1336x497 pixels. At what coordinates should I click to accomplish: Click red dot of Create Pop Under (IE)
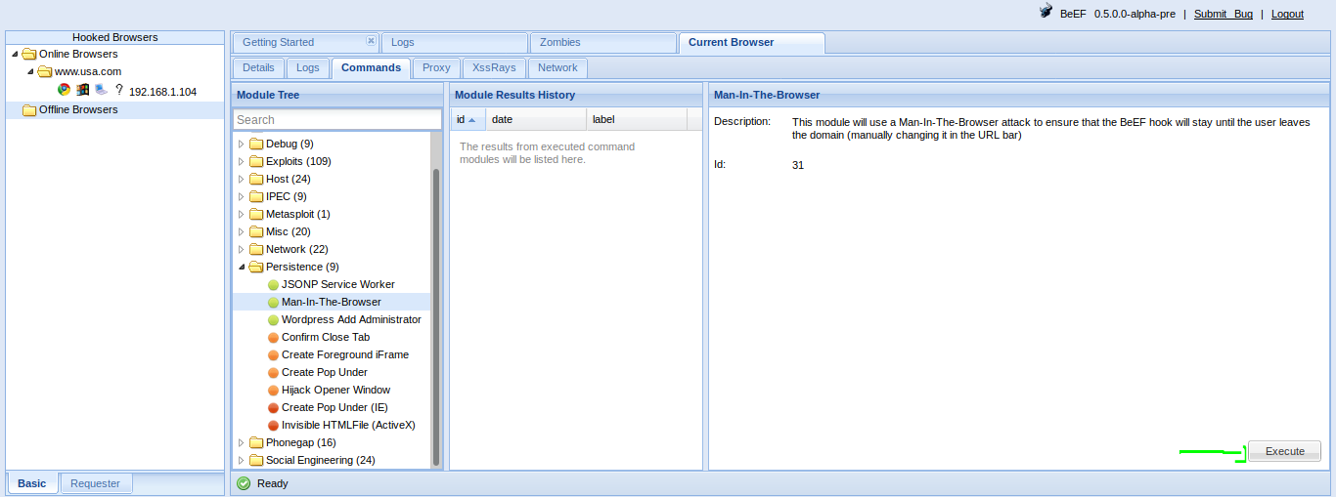click(273, 408)
